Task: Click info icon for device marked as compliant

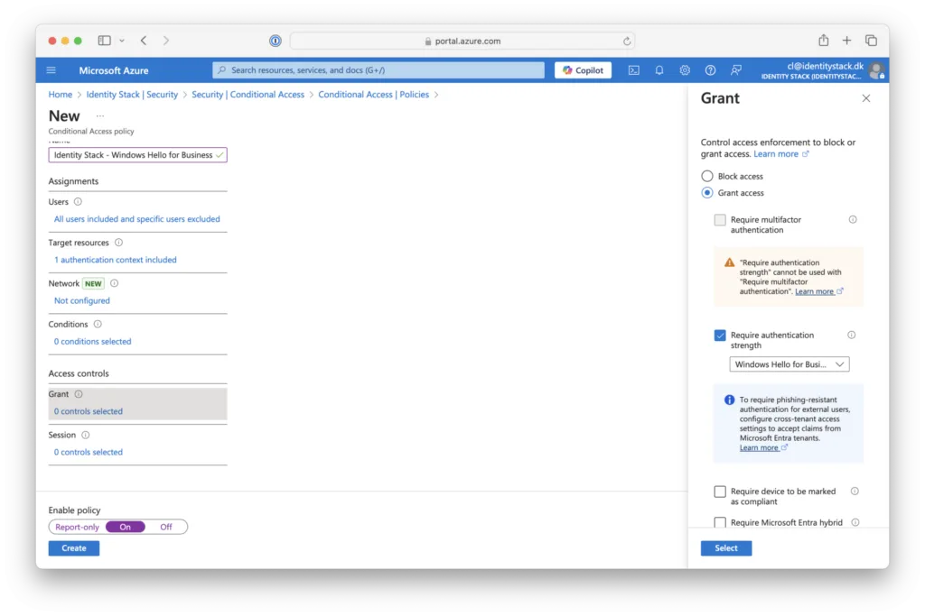Action: pos(855,492)
